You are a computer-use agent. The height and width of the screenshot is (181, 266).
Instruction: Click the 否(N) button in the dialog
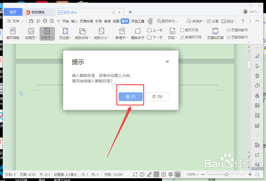[157, 96]
